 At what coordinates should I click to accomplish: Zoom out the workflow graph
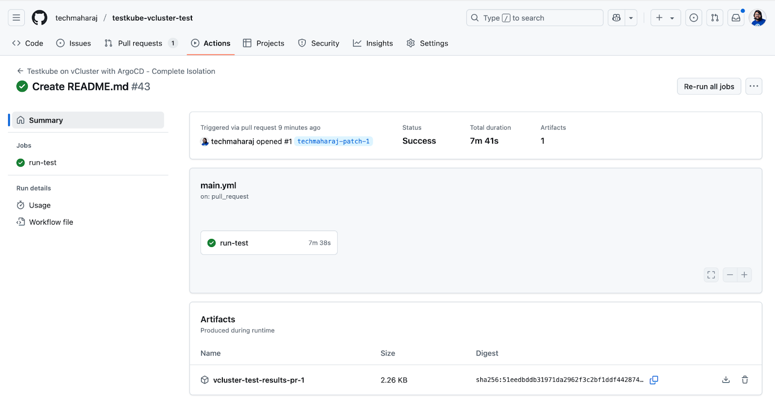[730, 275]
